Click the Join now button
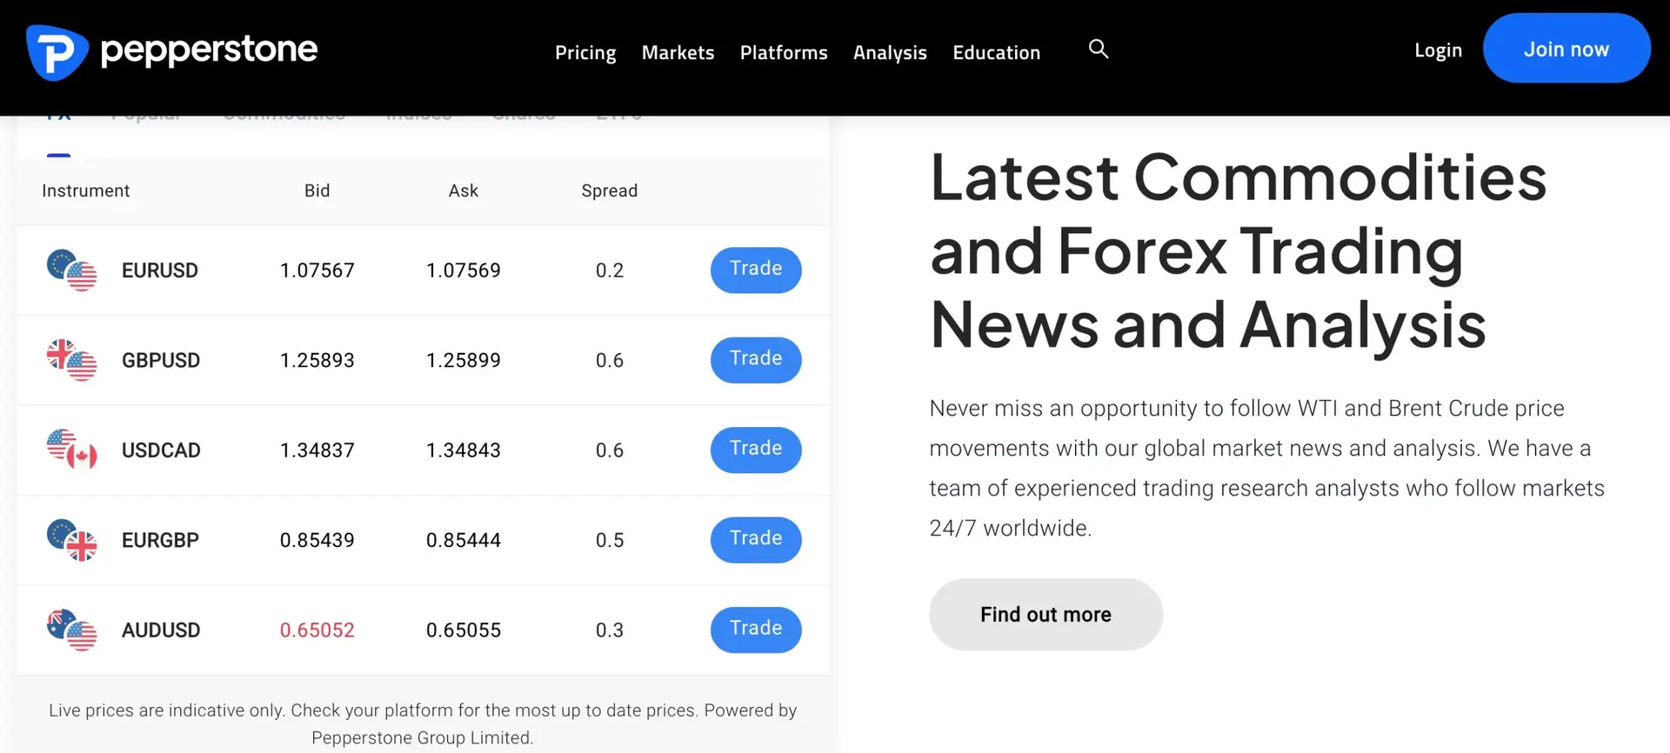This screenshot has height=753, width=1670. (x=1566, y=49)
